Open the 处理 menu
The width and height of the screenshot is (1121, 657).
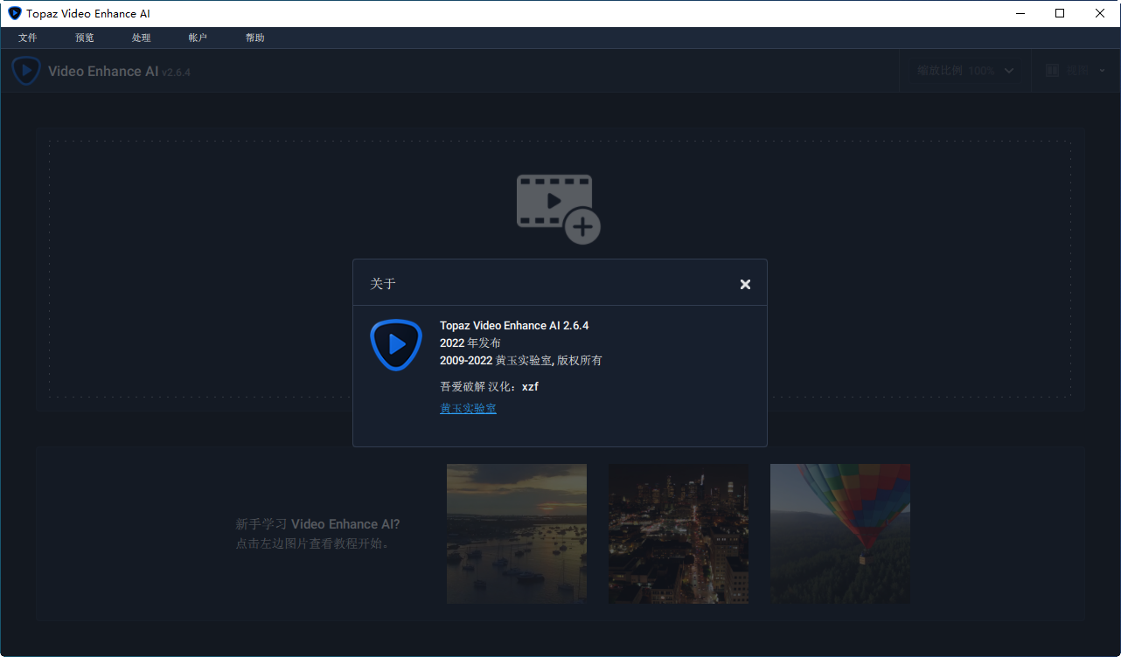click(142, 38)
